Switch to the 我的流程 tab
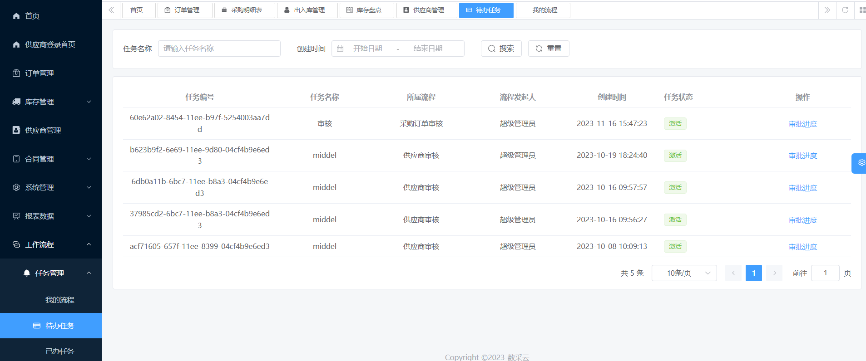 [543, 10]
